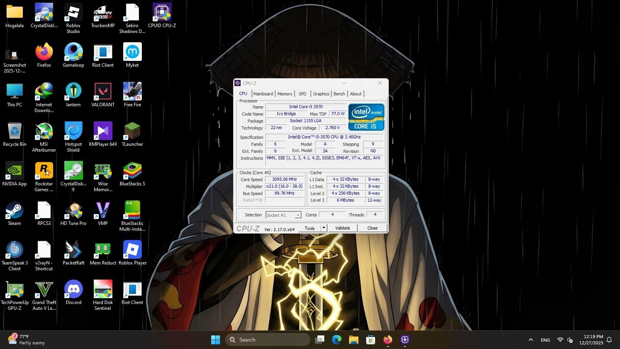Open Roblox Player desktop shortcut
Viewport: 620px width, 349px height.
(x=132, y=253)
